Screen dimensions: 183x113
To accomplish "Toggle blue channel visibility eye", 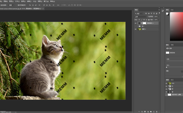I will click(x=167, y=92).
